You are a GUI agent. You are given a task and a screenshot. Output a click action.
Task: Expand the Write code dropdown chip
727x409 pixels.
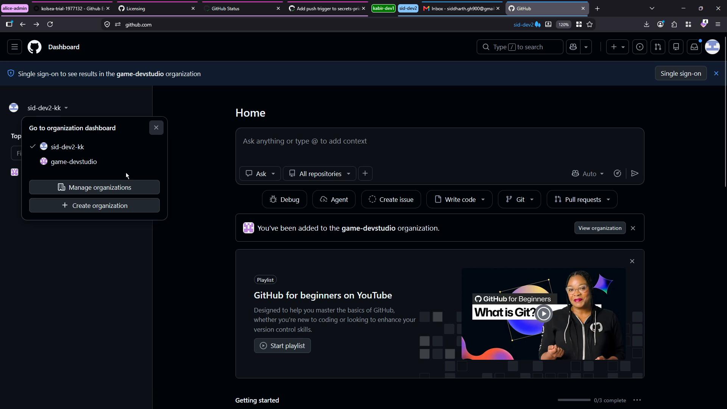(459, 199)
